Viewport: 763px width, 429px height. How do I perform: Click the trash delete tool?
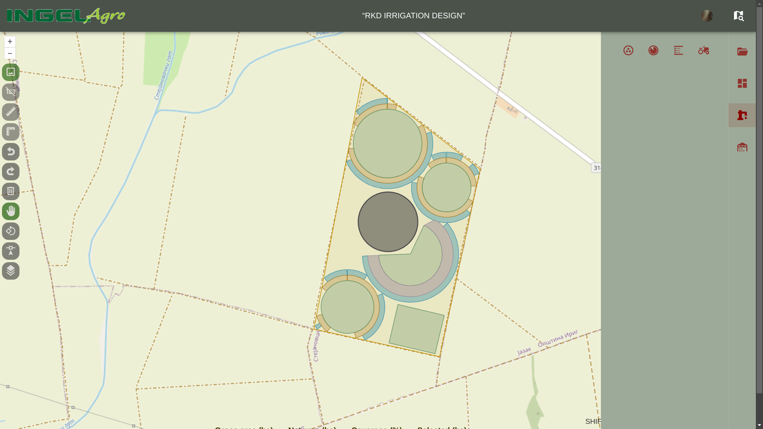(x=11, y=191)
